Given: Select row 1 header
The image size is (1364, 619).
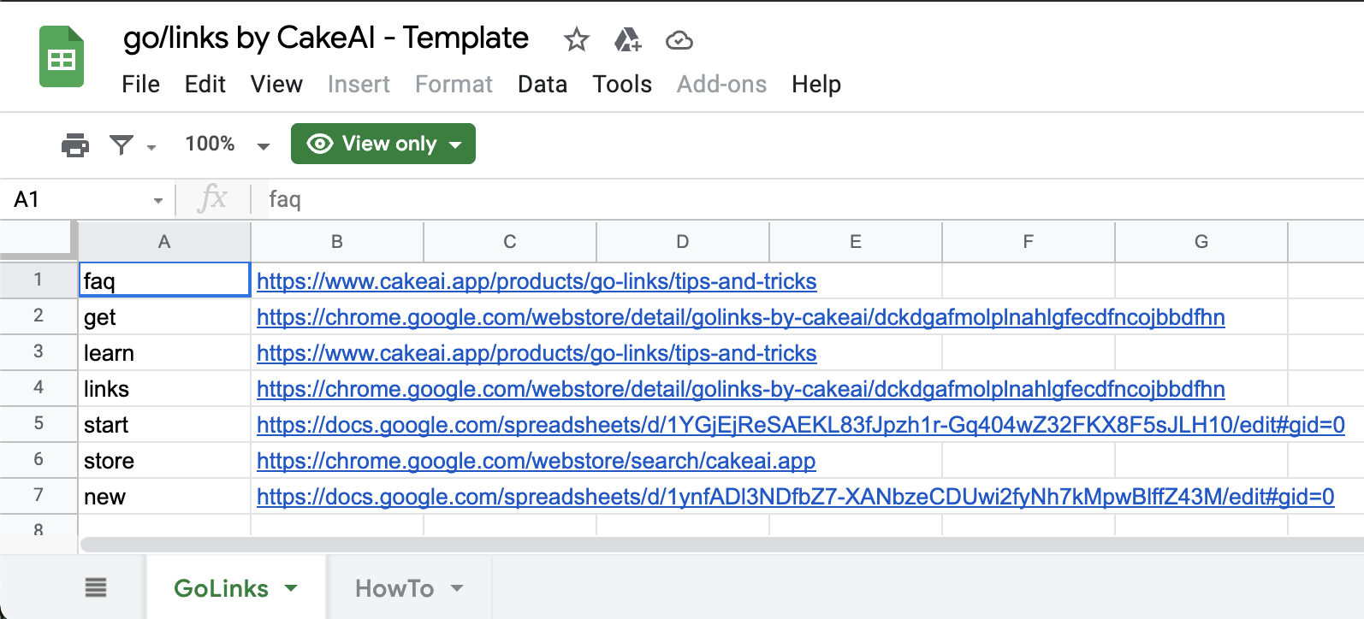Looking at the screenshot, I should pyautogui.click(x=39, y=280).
